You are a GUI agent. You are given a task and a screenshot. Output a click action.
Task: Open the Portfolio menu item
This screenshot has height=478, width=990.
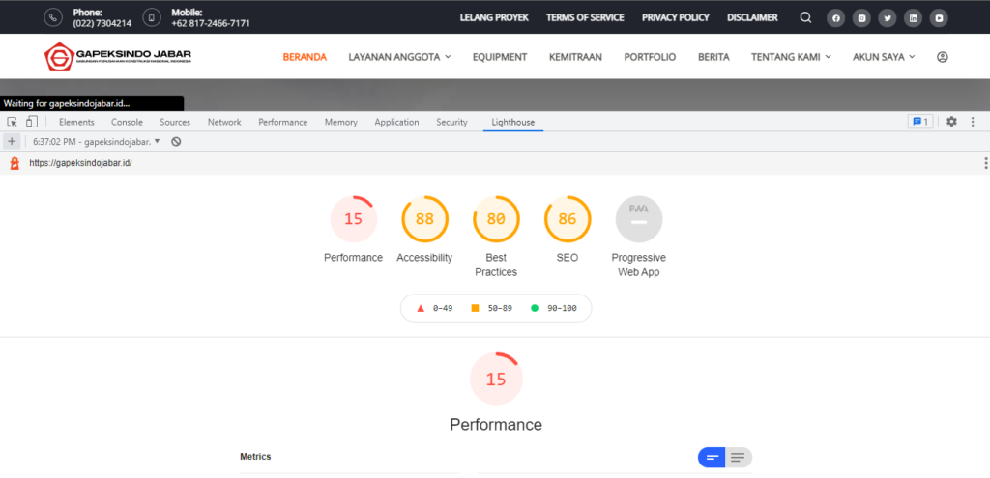point(650,57)
